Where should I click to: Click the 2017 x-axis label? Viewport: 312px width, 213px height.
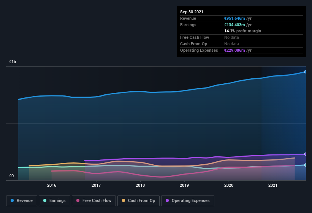96,185
